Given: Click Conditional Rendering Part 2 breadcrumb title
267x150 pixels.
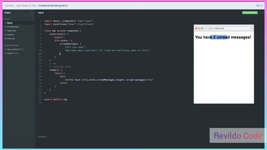Looking at the screenshot, I should pos(53,5).
